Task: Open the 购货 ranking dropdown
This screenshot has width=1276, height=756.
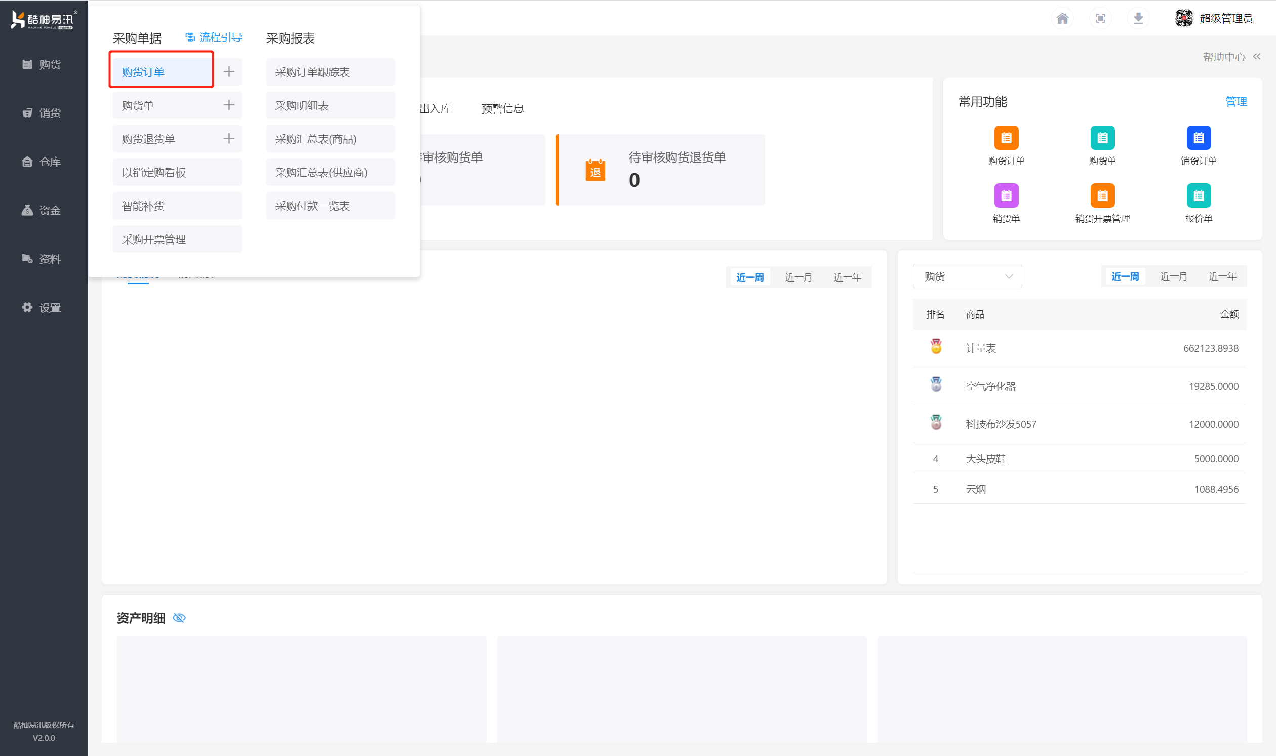Action: 967,276
